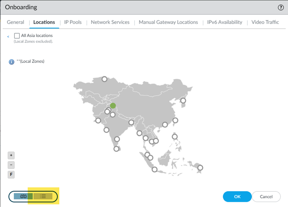Switch to the Video Traffic tab
The image size is (288, 207).
[x=265, y=22]
